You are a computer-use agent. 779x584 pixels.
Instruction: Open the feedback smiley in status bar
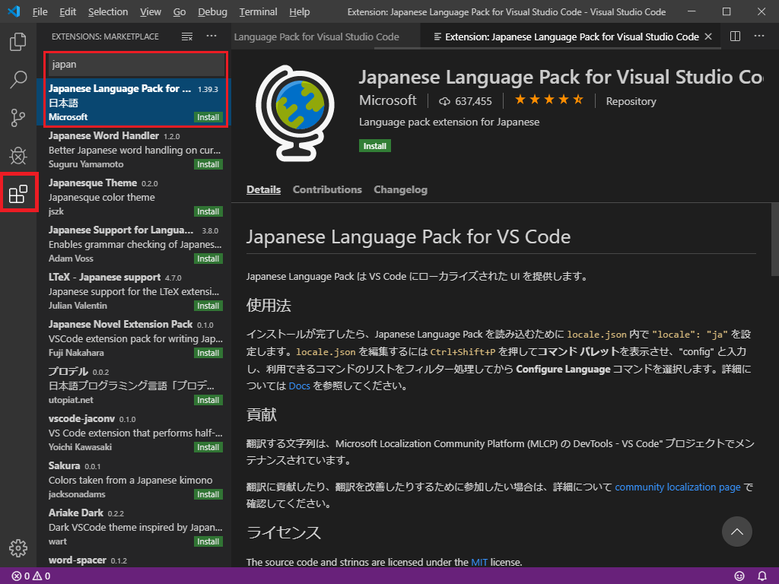click(739, 576)
